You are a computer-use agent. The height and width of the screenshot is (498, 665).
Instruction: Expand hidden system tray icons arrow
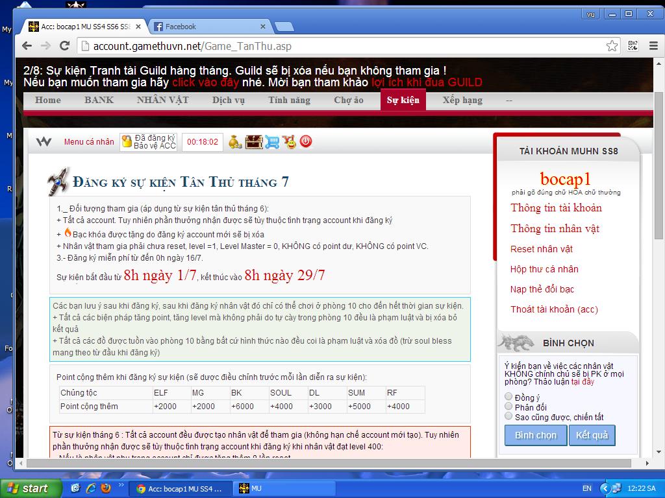605,489
